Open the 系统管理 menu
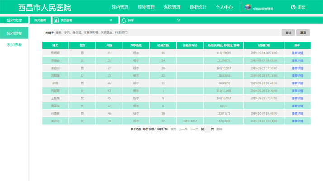Viewport: 323px width, 181px height. [172, 7]
